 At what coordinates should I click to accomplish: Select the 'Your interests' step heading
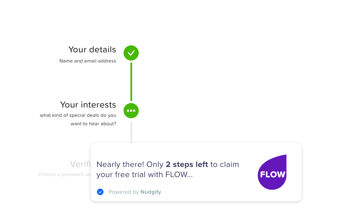click(88, 105)
